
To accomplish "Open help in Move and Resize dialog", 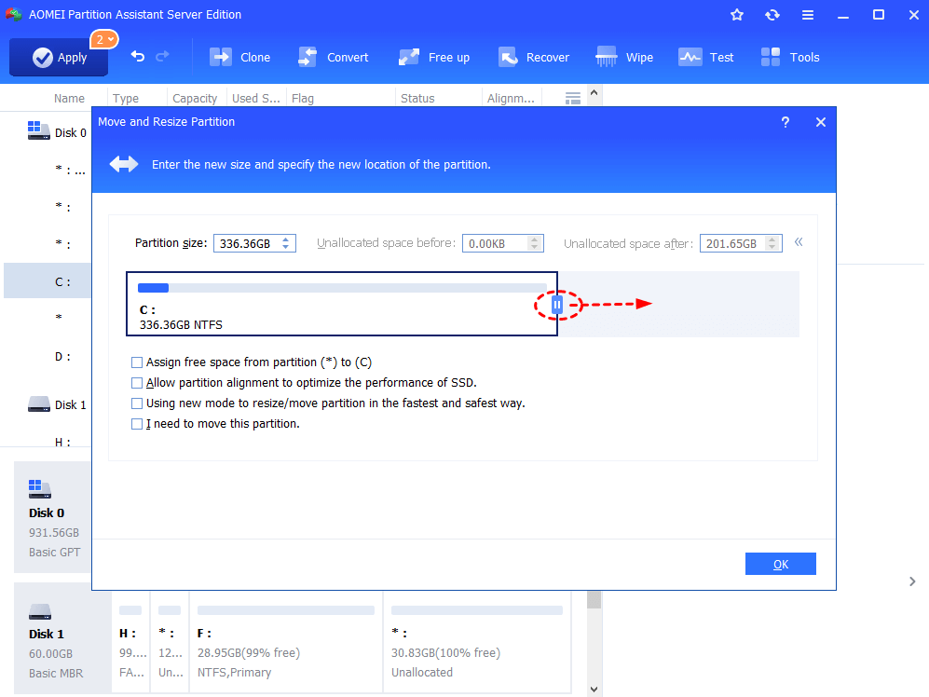I will [x=785, y=122].
